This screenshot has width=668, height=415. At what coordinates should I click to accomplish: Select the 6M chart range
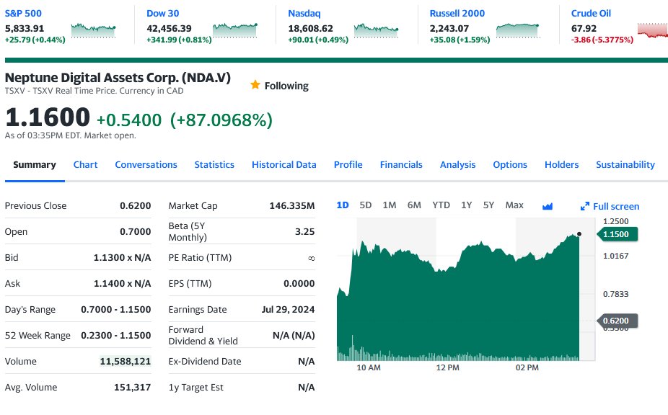[414, 205]
